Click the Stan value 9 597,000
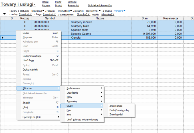194x133 pixels. click(149, 34)
